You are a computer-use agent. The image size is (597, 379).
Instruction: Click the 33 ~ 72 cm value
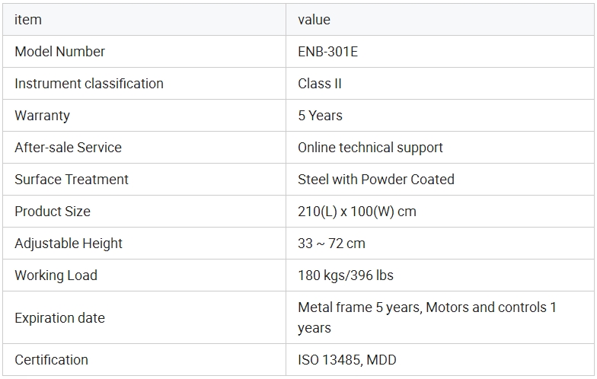tap(331, 244)
